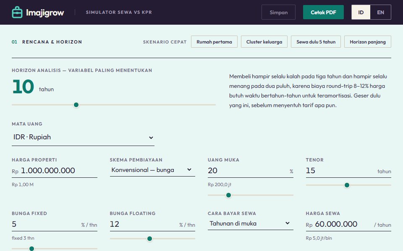The width and height of the screenshot is (403, 251).
Task: Switch language to EN
Action: click(381, 12)
